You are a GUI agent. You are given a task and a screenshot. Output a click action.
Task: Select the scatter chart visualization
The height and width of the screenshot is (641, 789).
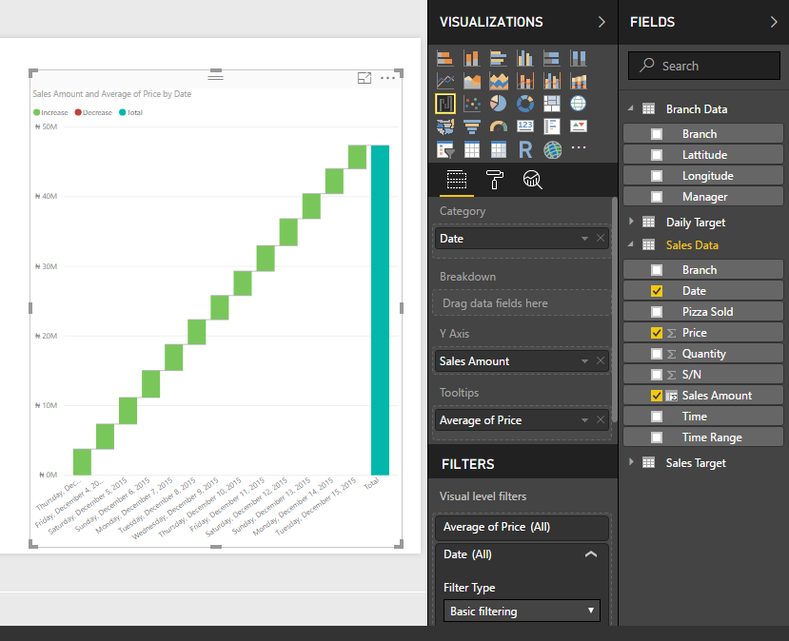pos(471,103)
